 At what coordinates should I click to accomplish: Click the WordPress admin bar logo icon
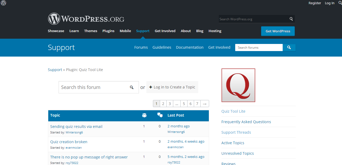click(3, 3)
